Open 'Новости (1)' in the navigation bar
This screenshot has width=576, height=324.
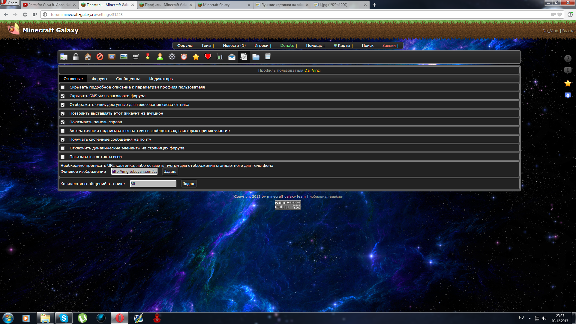[234, 46]
